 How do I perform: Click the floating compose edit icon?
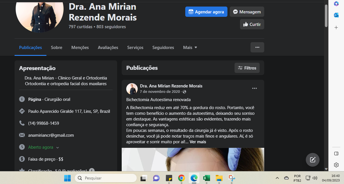[x=312, y=160]
